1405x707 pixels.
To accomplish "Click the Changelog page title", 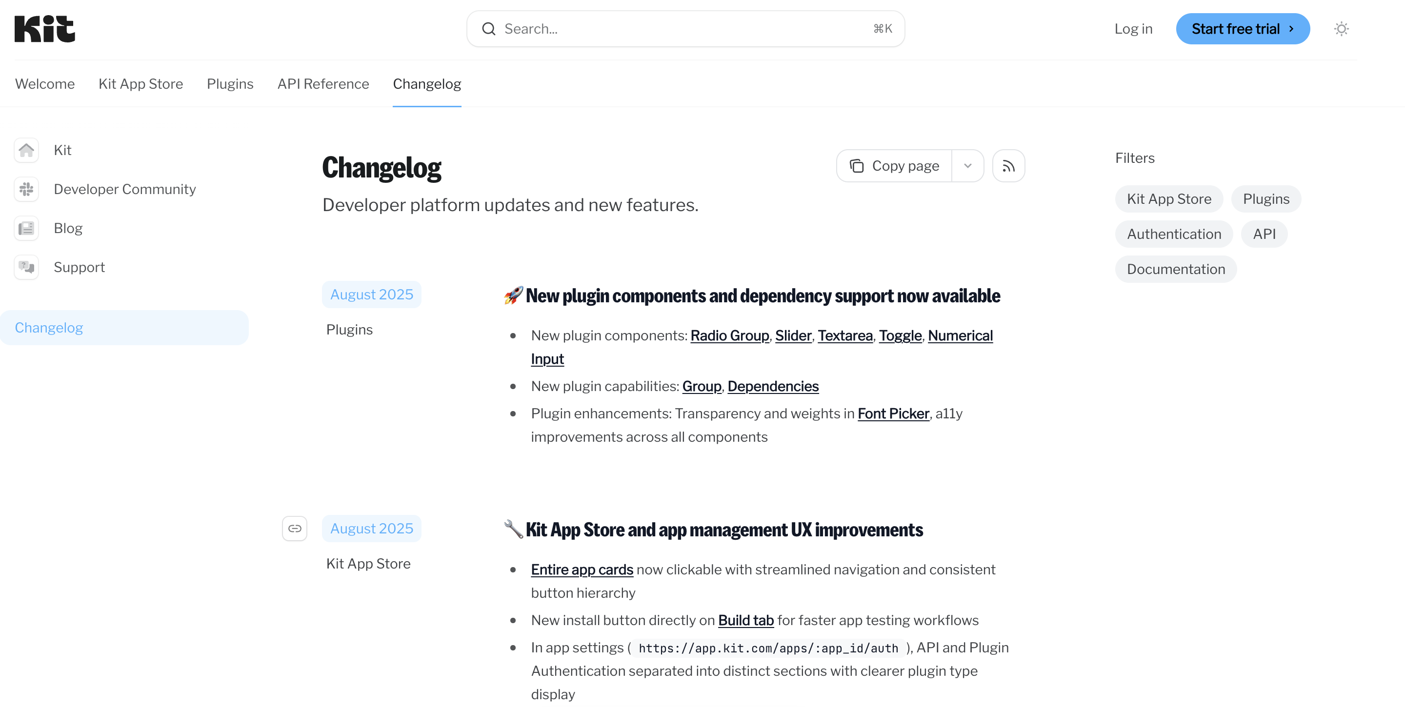I will (x=381, y=167).
